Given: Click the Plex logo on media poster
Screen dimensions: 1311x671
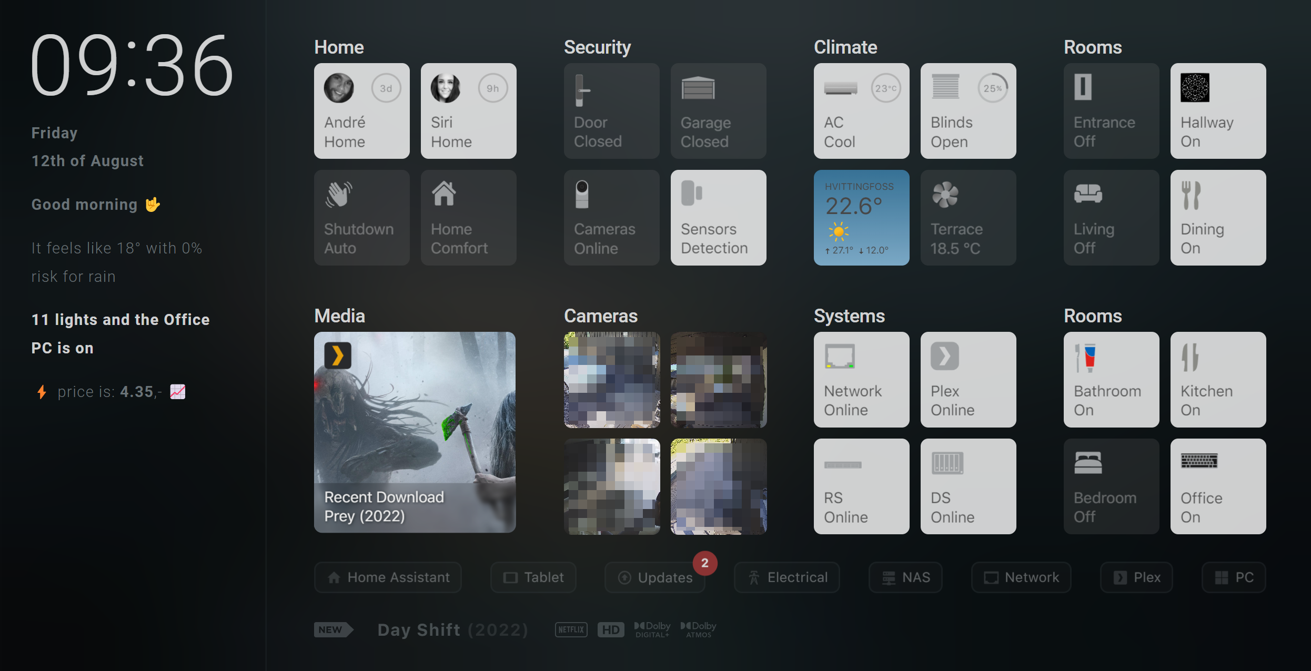Looking at the screenshot, I should [x=337, y=356].
